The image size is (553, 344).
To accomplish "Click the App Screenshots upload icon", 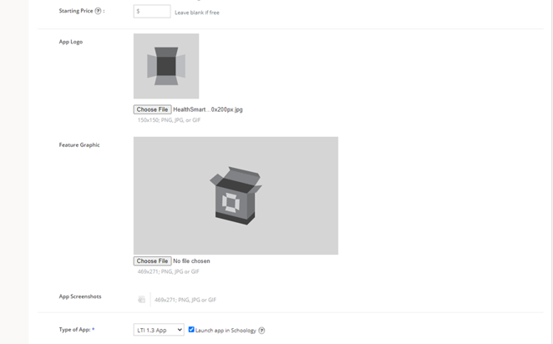I will pos(141,300).
